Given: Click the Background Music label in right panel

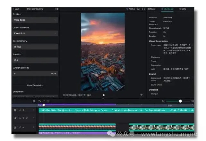Looking at the screenshot, I should pos(156,79).
